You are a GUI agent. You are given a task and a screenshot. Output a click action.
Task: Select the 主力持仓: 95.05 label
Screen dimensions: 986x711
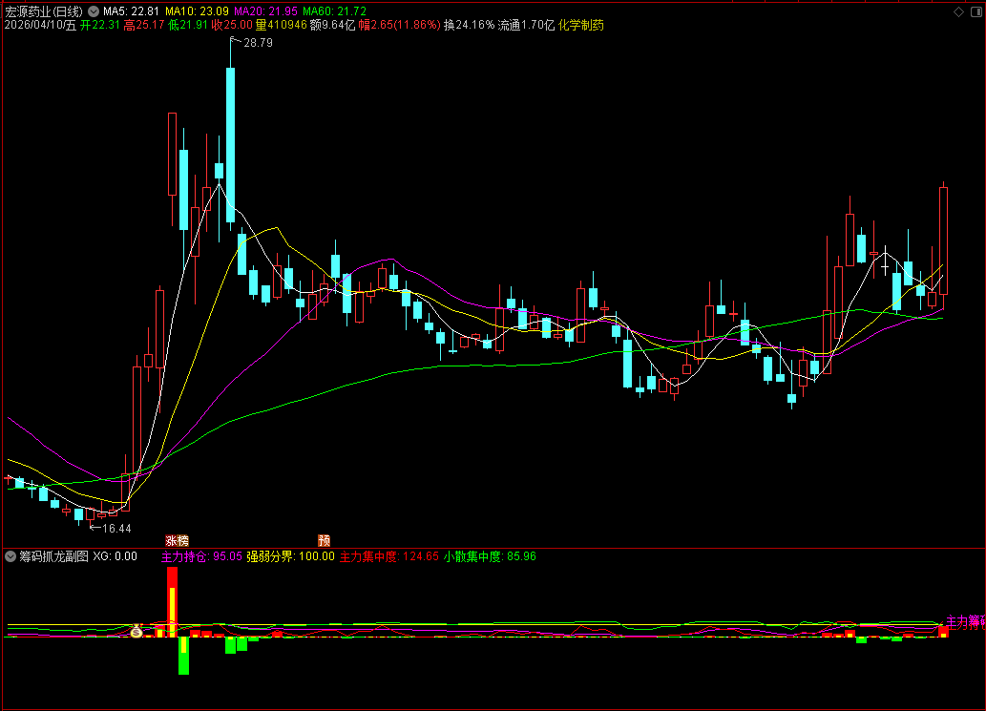(201, 556)
